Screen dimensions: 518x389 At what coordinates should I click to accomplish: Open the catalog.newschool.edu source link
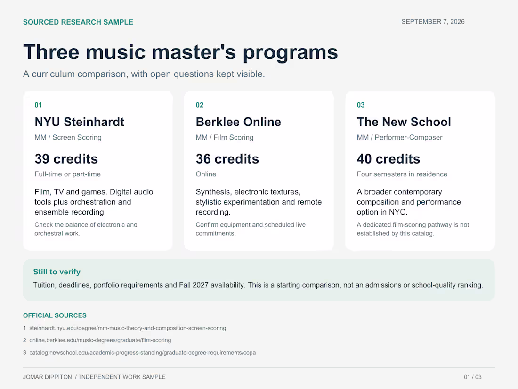tap(142, 353)
